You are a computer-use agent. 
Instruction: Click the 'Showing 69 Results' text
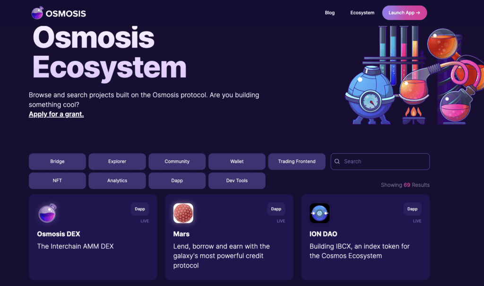[405, 185]
